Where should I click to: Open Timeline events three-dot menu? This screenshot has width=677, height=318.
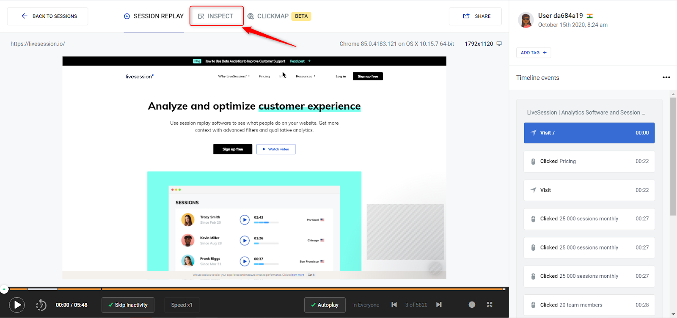click(666, 77)
